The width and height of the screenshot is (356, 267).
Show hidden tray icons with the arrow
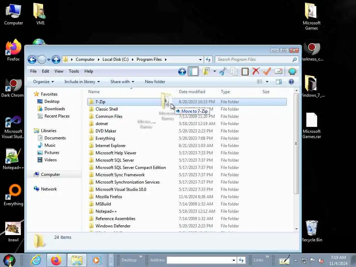coord(296,260)
